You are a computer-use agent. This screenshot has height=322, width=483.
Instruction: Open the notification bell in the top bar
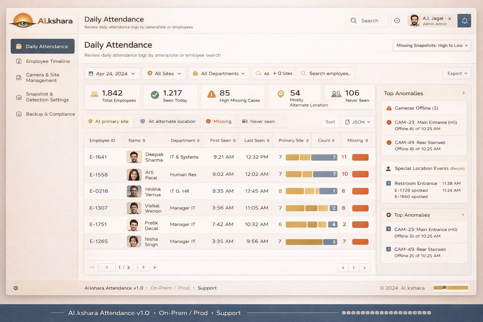click(464, 21)
